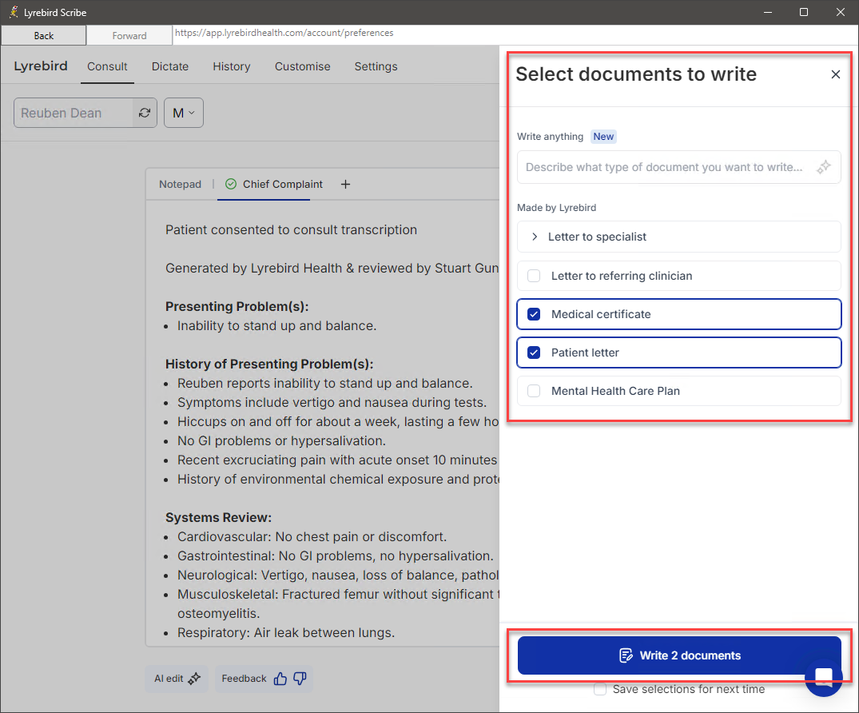The image size is (859, 713).
Task: Uncheck the Medical certificate checkbox
Action: [534, 314]
